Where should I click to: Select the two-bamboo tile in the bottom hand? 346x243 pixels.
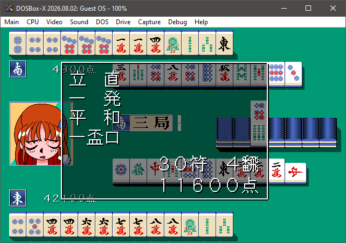207,225
